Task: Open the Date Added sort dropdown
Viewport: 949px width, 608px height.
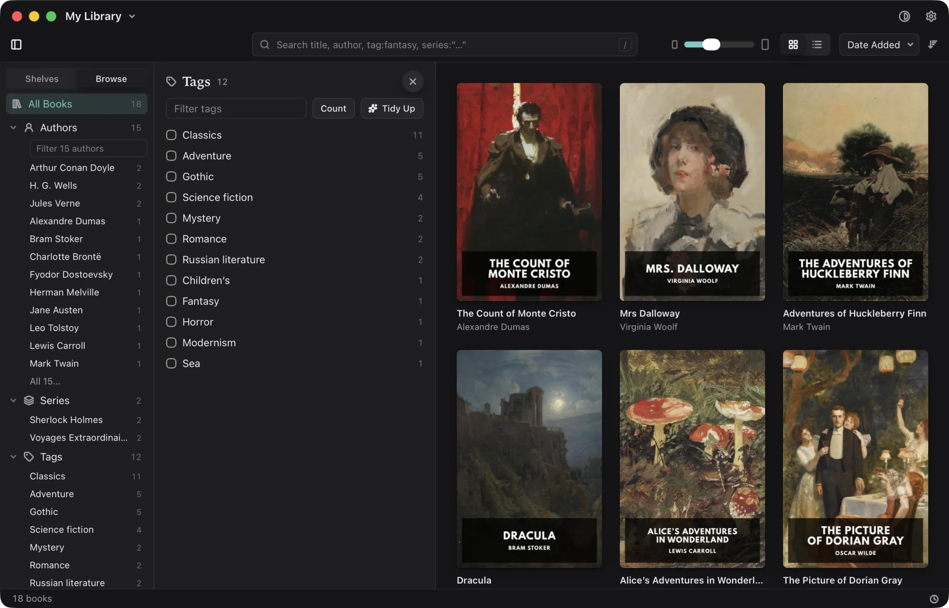Action: (879, 44)
